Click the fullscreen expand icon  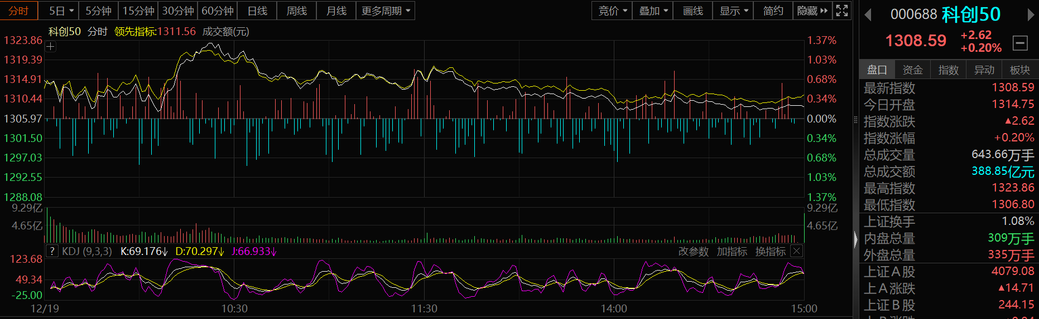point(842,11)
